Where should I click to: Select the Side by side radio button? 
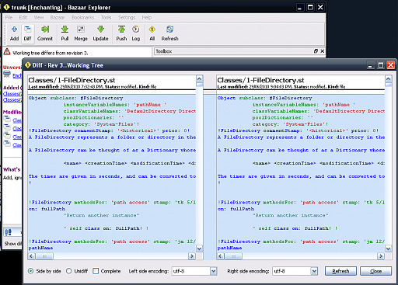coord(31,271)
